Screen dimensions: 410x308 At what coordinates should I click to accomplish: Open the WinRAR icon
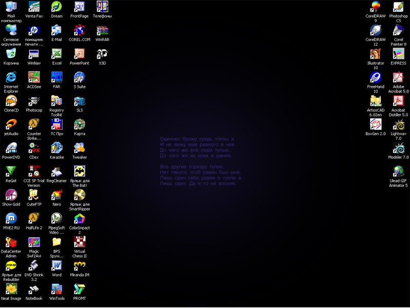click(102, 30)
